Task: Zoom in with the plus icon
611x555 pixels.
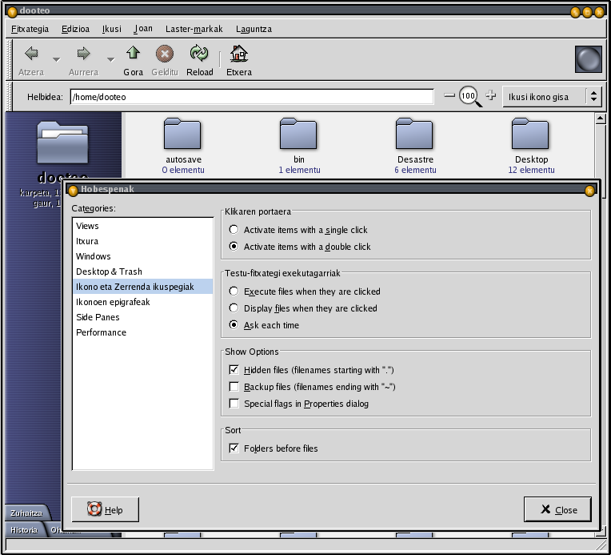Action: pyautogui.click(x=491, y=96)
